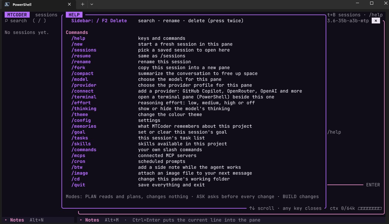The height and width of the screenshot is (224, 389).
Task: Close the PowerShell tab
Action: (70, 4)
